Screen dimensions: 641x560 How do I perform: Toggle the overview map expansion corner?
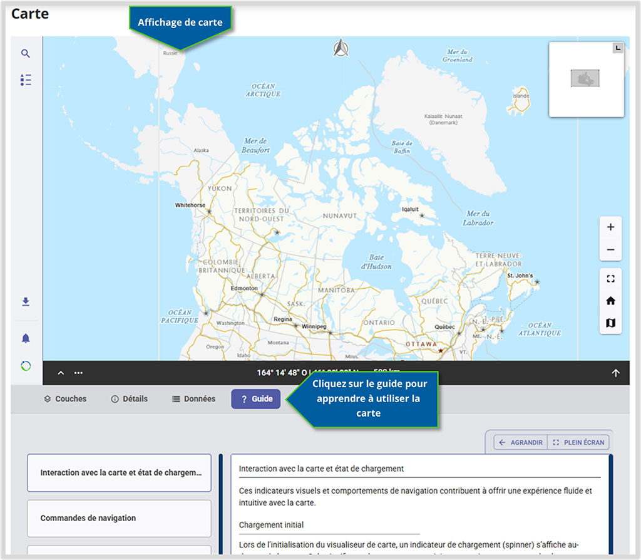coord(617,46)
